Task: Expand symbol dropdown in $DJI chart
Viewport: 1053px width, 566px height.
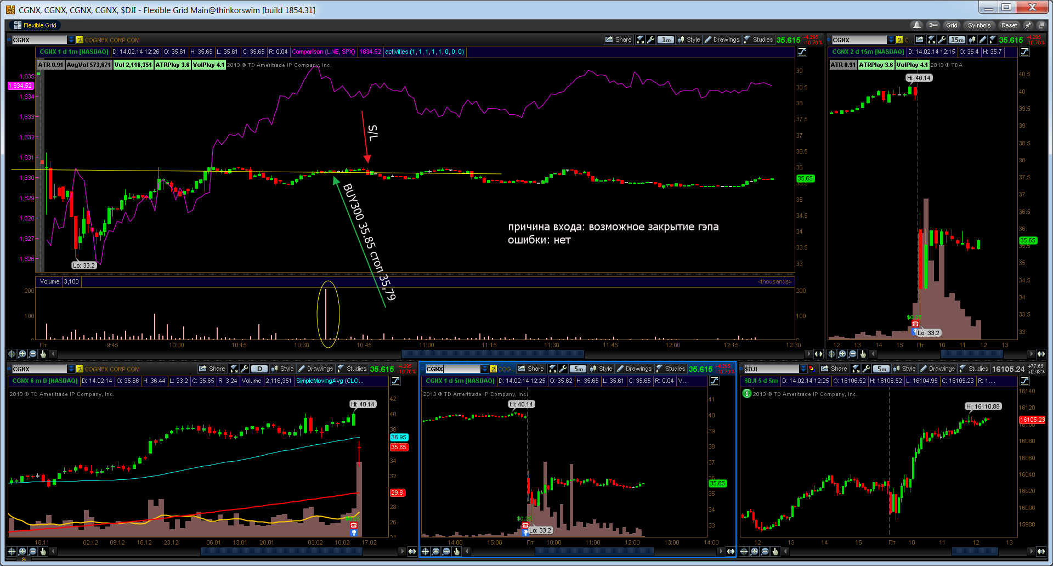Action: [803, 369]
